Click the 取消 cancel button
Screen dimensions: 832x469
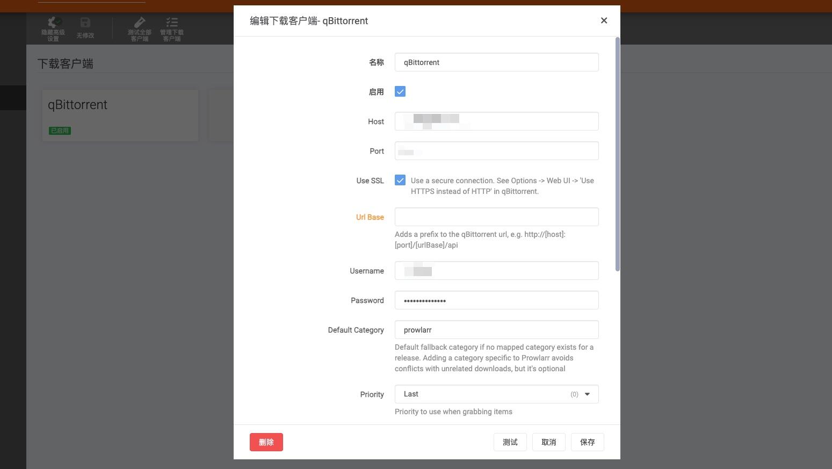[549, 442]
